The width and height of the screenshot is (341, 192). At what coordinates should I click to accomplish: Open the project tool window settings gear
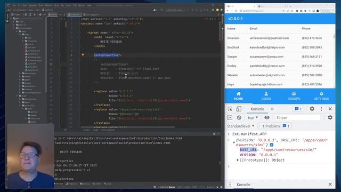pyautogui.click(x=40, y=14)
